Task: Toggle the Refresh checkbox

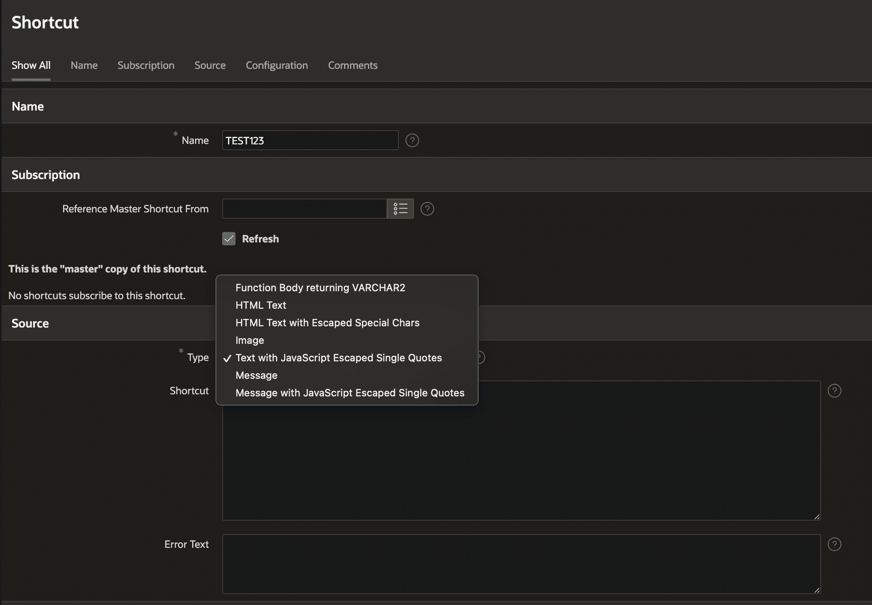Action: [x=229, y=239]
